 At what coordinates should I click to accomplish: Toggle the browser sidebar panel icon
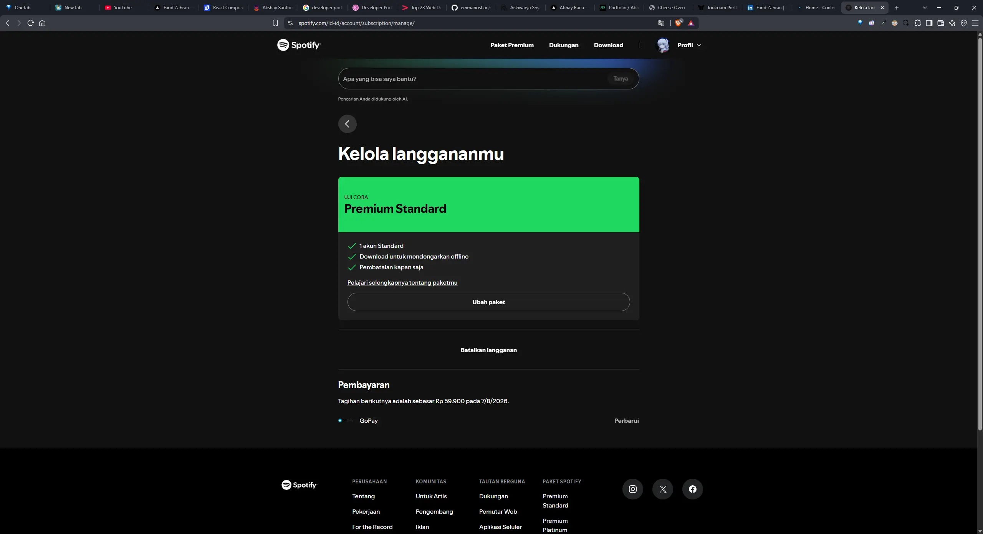929,23
